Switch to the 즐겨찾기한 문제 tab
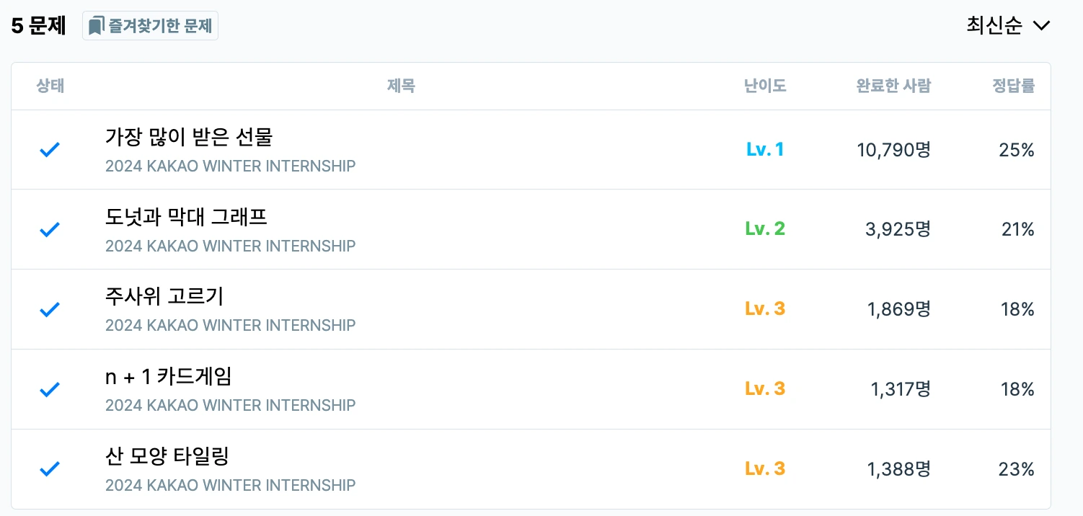1083x516 pixels. 150,25
